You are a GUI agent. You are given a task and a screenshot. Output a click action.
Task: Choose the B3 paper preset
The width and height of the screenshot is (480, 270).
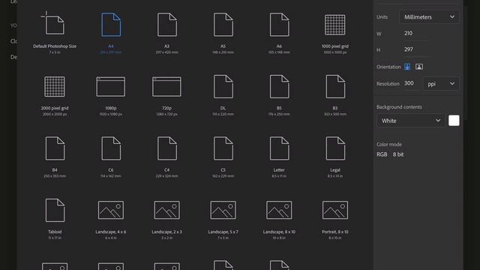pyautogui.click(x=335, y=95)
